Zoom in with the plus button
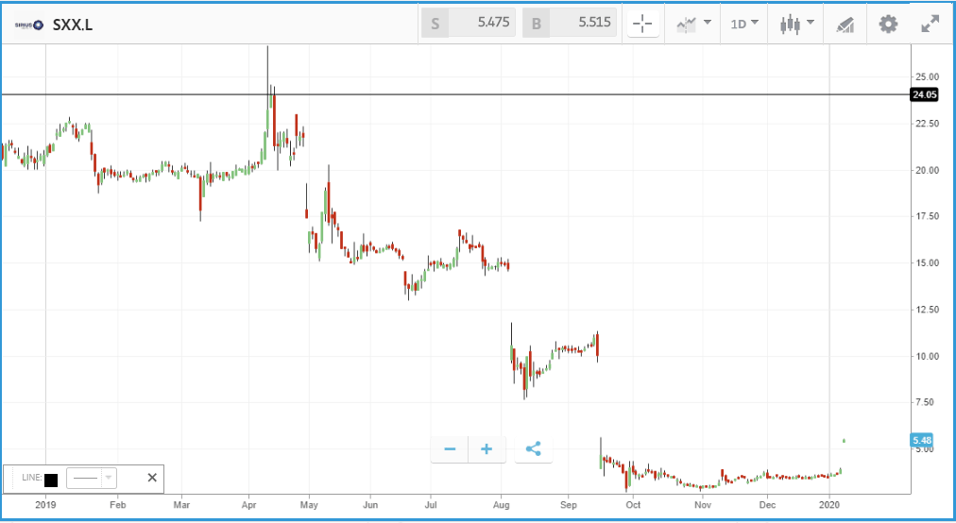The width and height of the screenshot is (956, 523). point(487,449)
